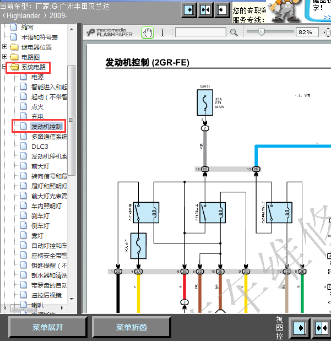Click the page icon beside 电源
The width and height of the screenshot is (331, 341).
point(24,77)
